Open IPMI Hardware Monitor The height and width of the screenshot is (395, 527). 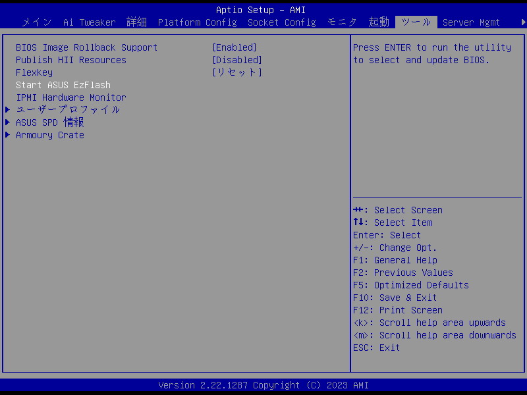click(71, 97)
